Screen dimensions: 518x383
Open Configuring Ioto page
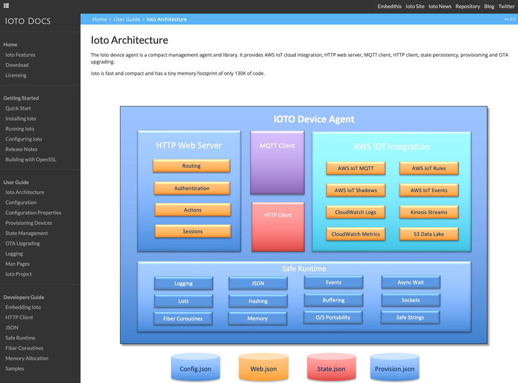tap(23, 139)
